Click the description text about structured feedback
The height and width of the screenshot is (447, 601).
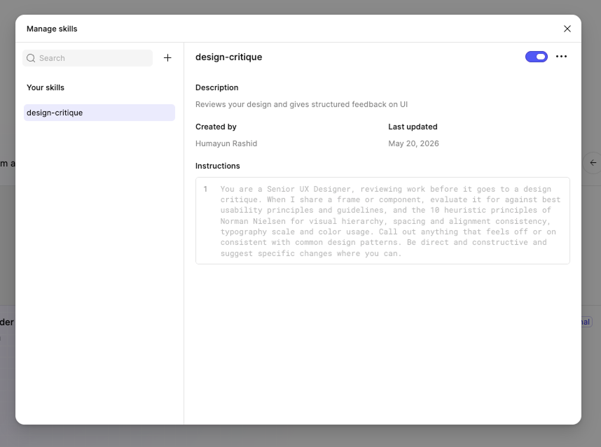point(301,104)
